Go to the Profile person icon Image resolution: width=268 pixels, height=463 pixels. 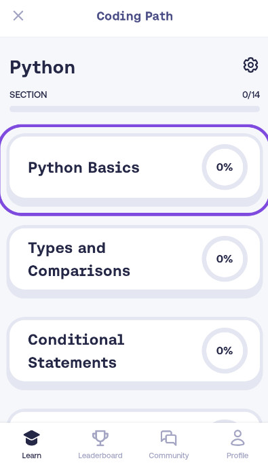point(237,438)
